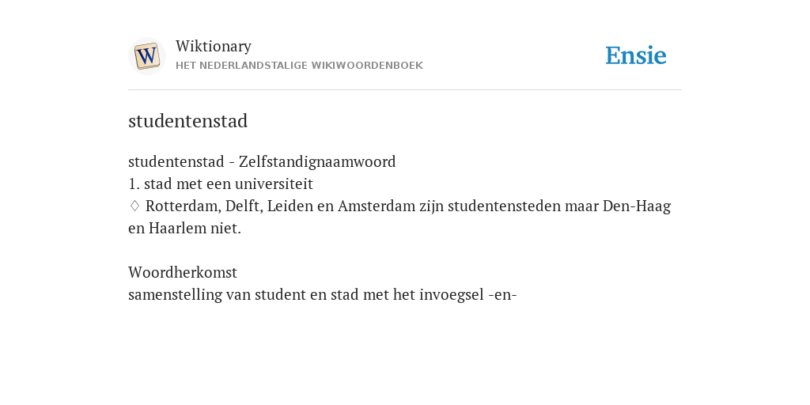Click the word 'Haarlem' in the example
810x405 pixels.
[x=177, y=229]
